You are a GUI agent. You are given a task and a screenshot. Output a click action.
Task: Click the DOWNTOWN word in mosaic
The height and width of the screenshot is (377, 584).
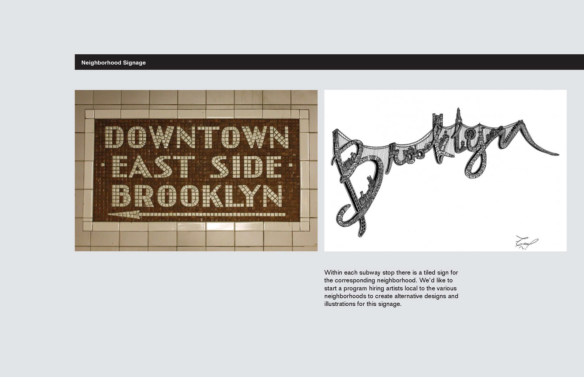tap(196, 138)
